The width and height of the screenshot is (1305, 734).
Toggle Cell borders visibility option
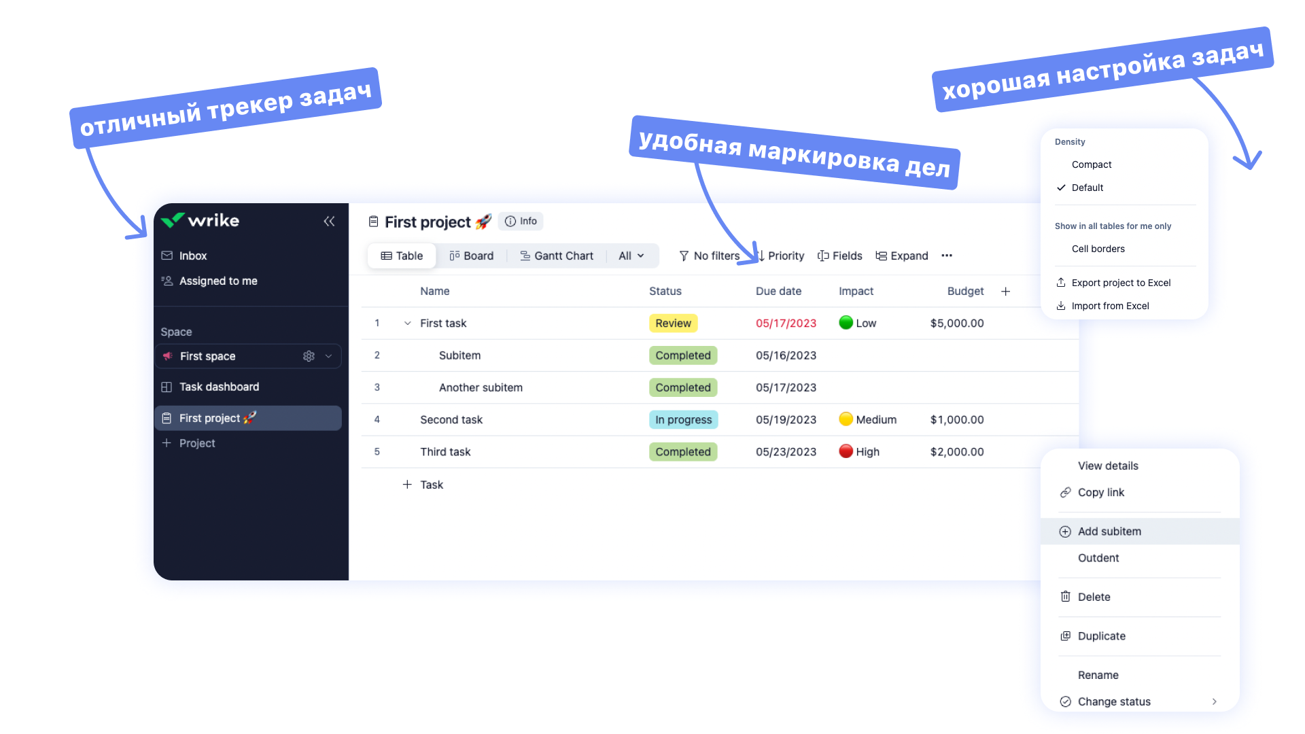click(1098, 248)
